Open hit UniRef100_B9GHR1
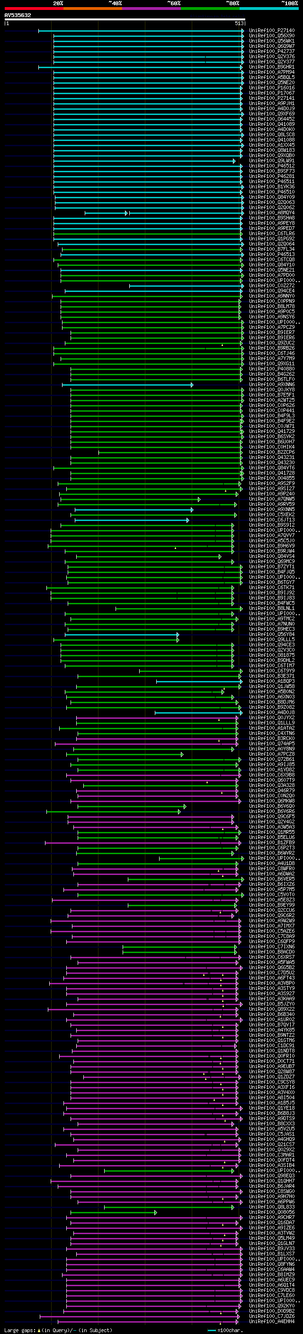303x1334 pixels. pyautogui.click(x=271, y=67)
